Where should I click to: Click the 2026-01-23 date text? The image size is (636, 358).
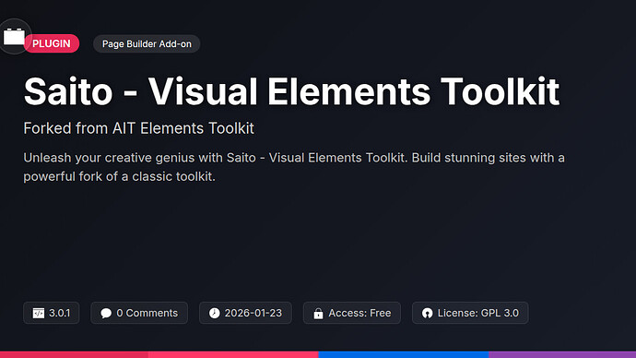253,313
